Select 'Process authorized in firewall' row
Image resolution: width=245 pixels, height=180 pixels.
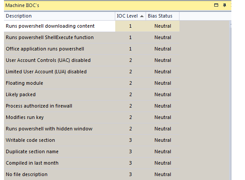(92, 106)
